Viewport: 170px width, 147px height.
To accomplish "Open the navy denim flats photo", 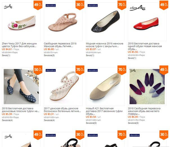I will click(x=21, y=86).
